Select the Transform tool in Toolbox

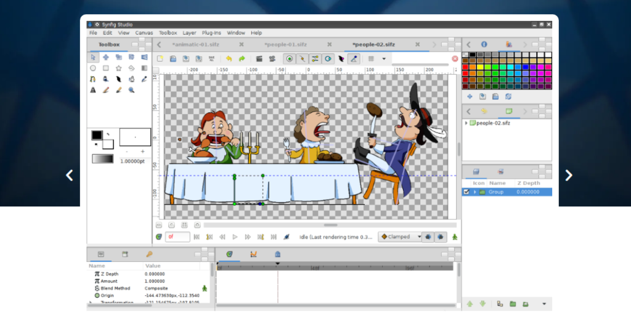(93, 57)
